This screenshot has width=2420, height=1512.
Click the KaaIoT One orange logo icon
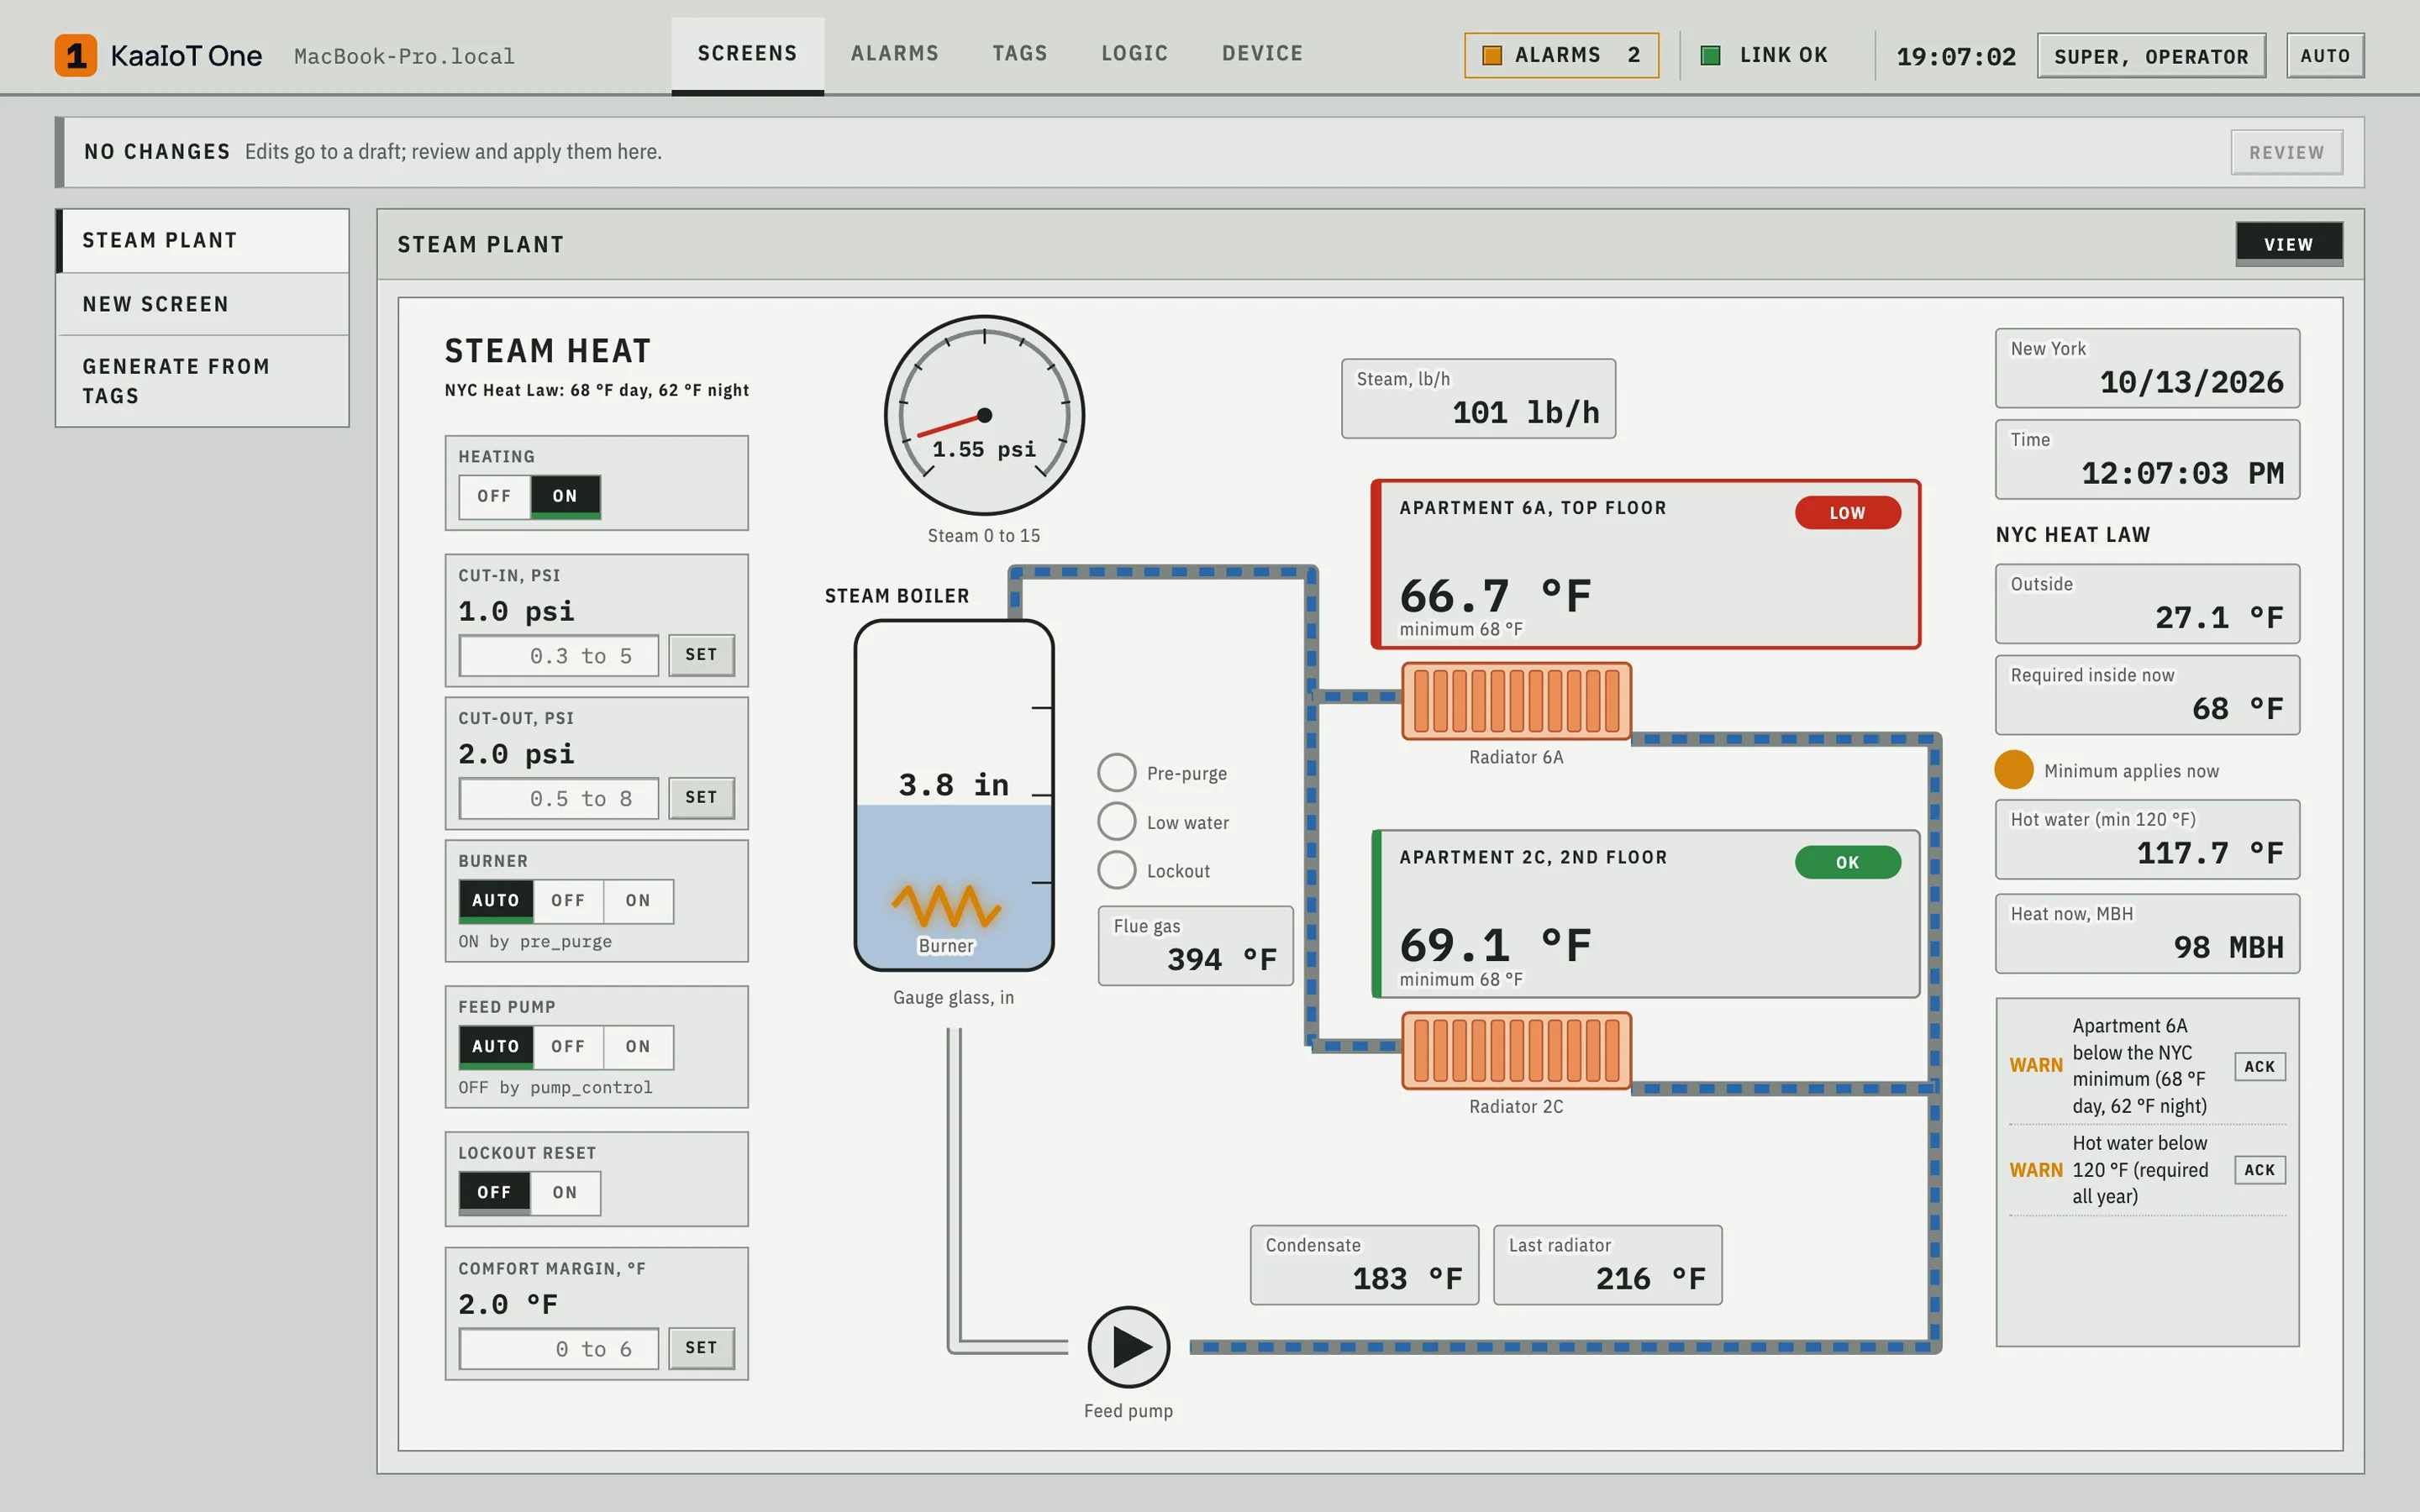(76, 55)
